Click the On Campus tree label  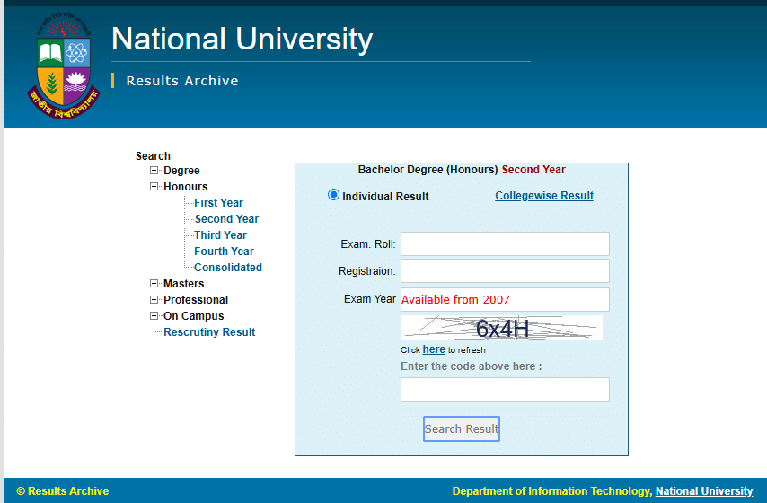193,315
